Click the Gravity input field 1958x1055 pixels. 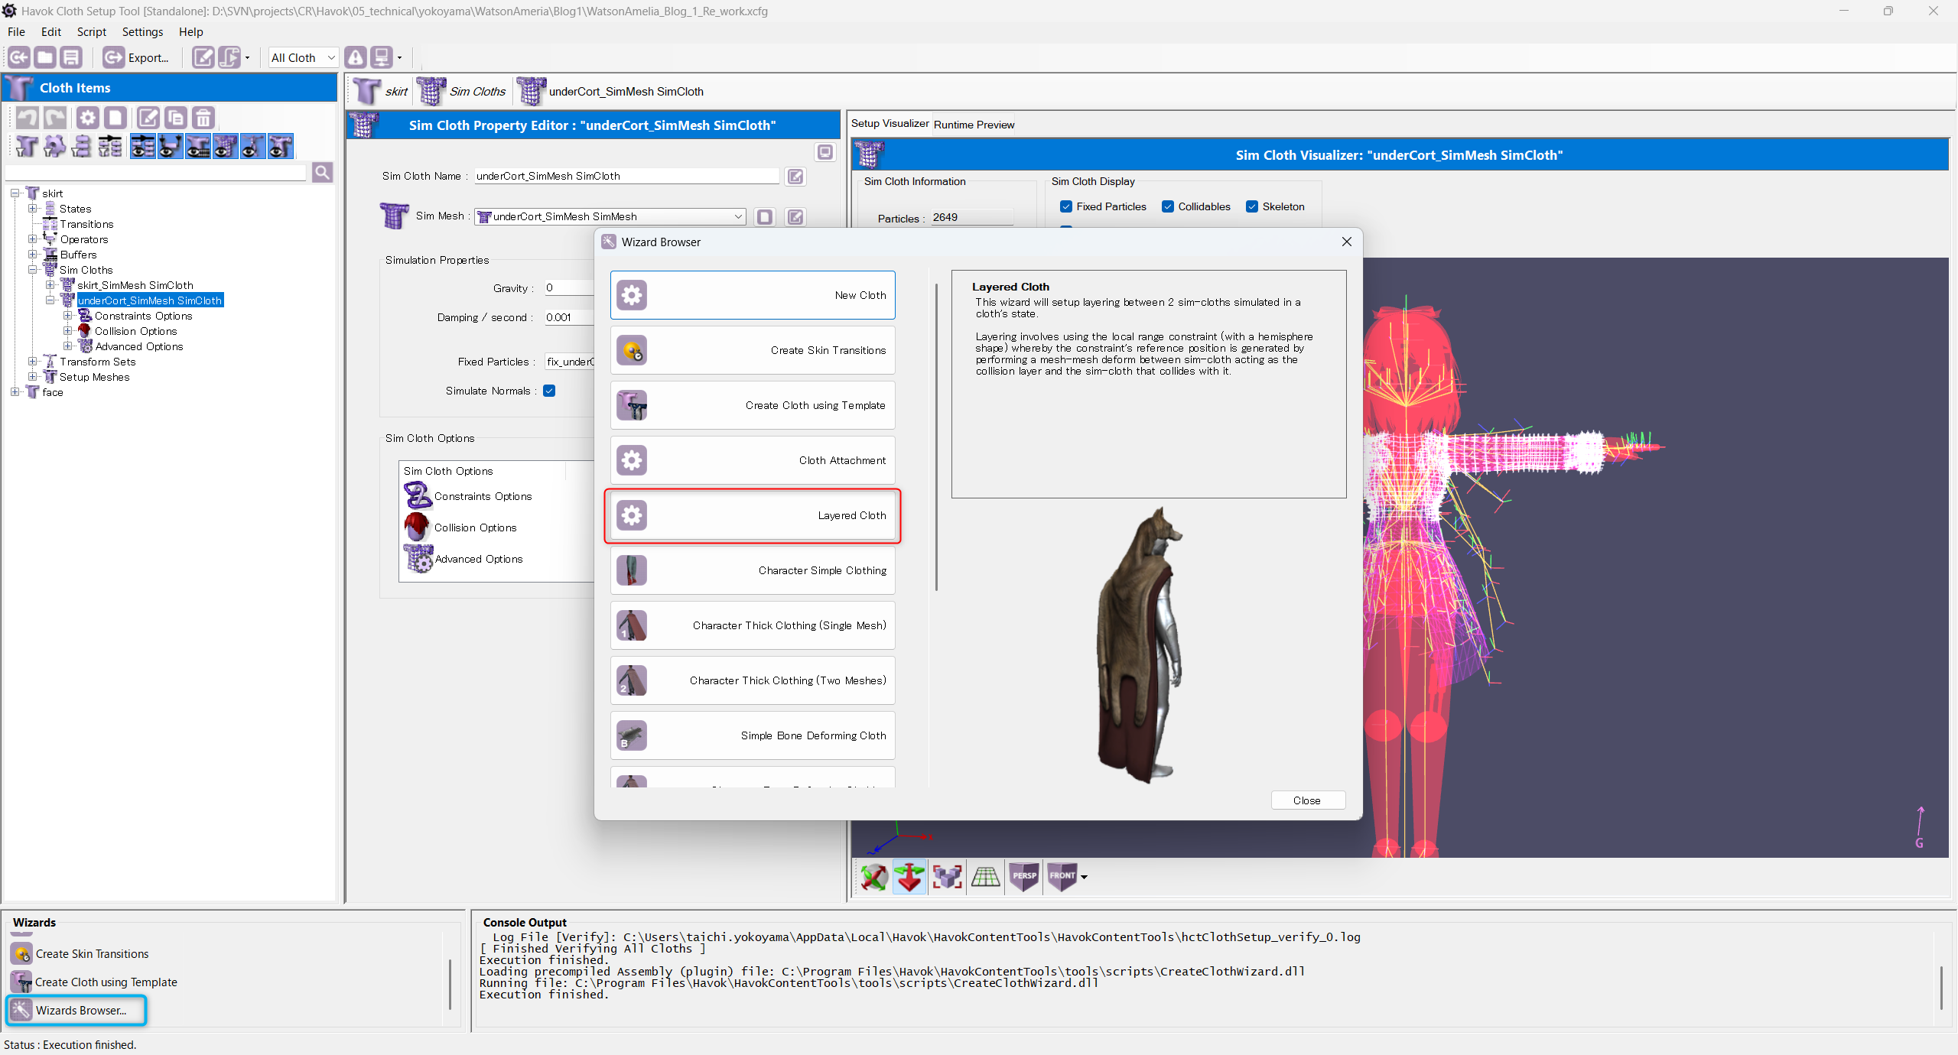click(569, 287)
